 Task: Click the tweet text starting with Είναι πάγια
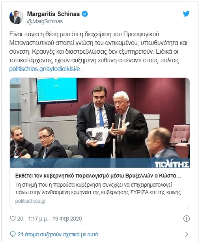[x=98, y=47]
